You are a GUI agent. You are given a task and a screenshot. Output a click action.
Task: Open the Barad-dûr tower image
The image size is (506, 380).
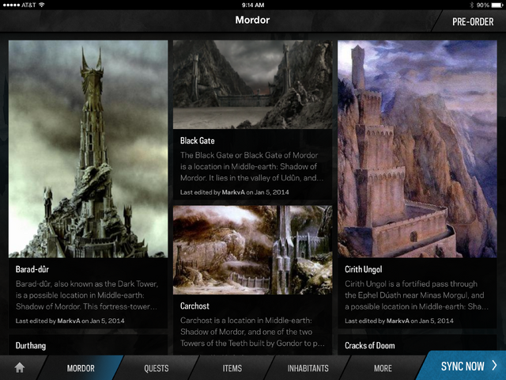pos(88,149)
